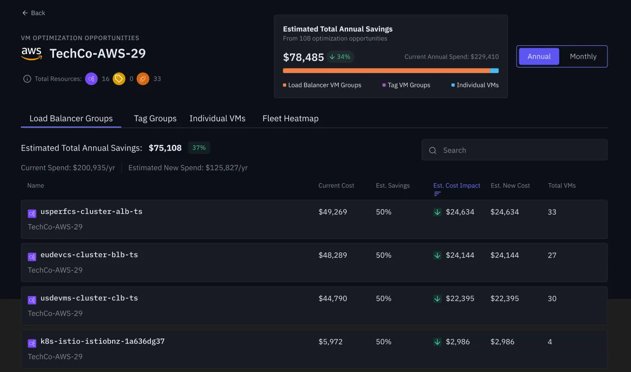Click the k8s-istio-istiobnz-1a636dg37 group icon
The image size is (631, 372).
[32, 344]
